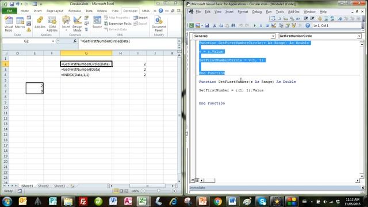The height and width of the screenshot is (207, 368).
Task: Click the Reset stop button in VBA toolbar
Action: [x=267, y=25]
